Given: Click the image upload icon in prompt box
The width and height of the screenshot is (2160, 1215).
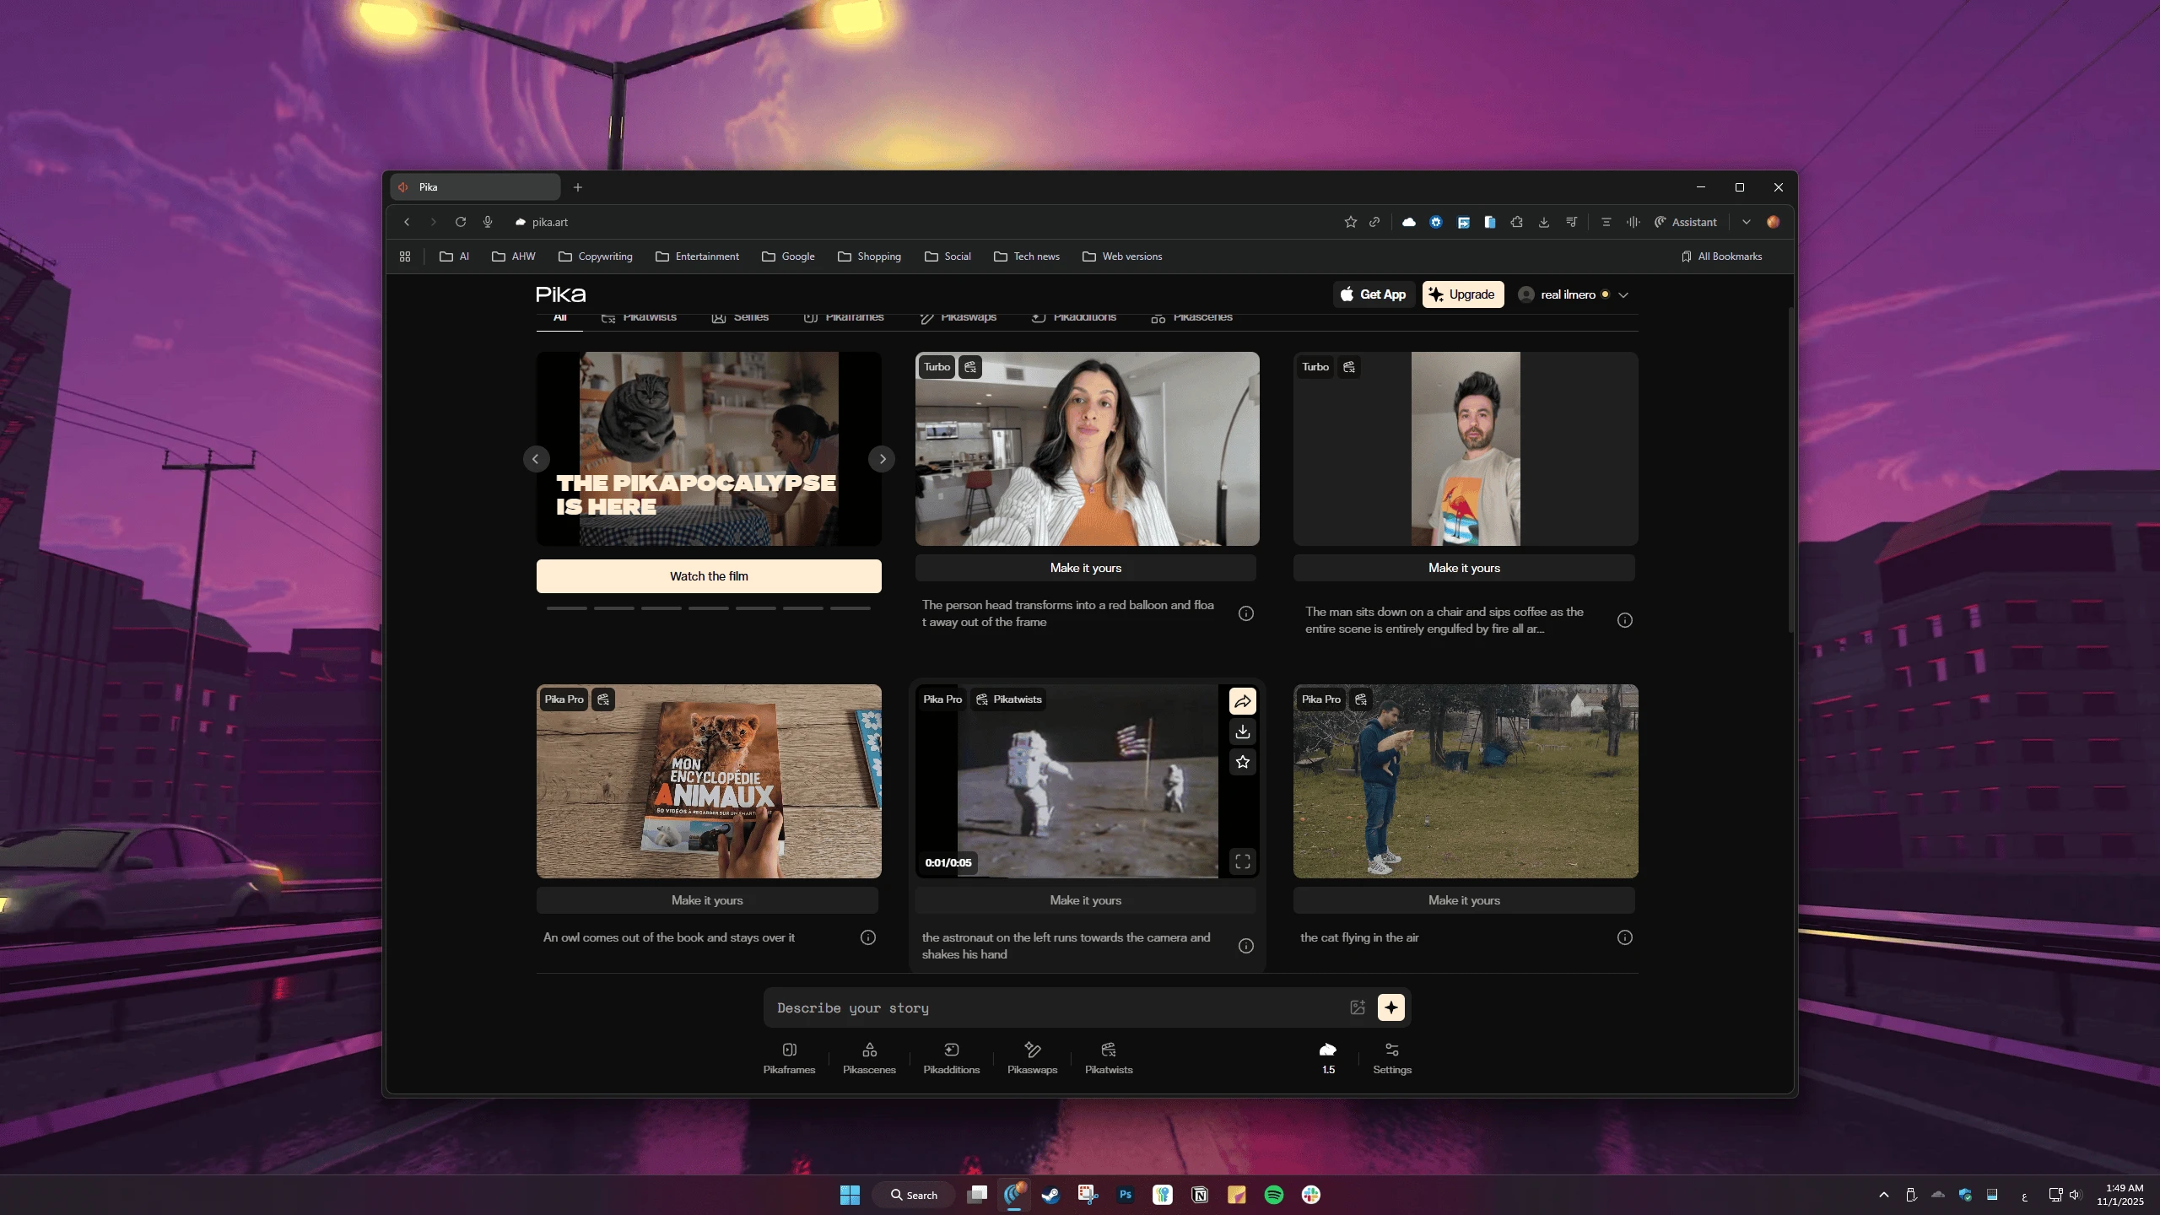Looking at the screenshot, I should (x=1358, y=1007).
